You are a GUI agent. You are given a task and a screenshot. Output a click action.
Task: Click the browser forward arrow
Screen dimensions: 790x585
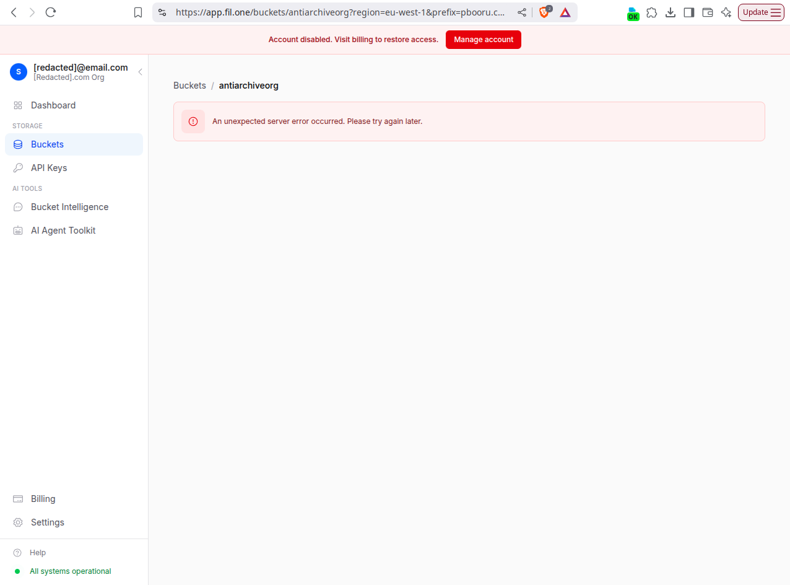click(x=32, y=12)
